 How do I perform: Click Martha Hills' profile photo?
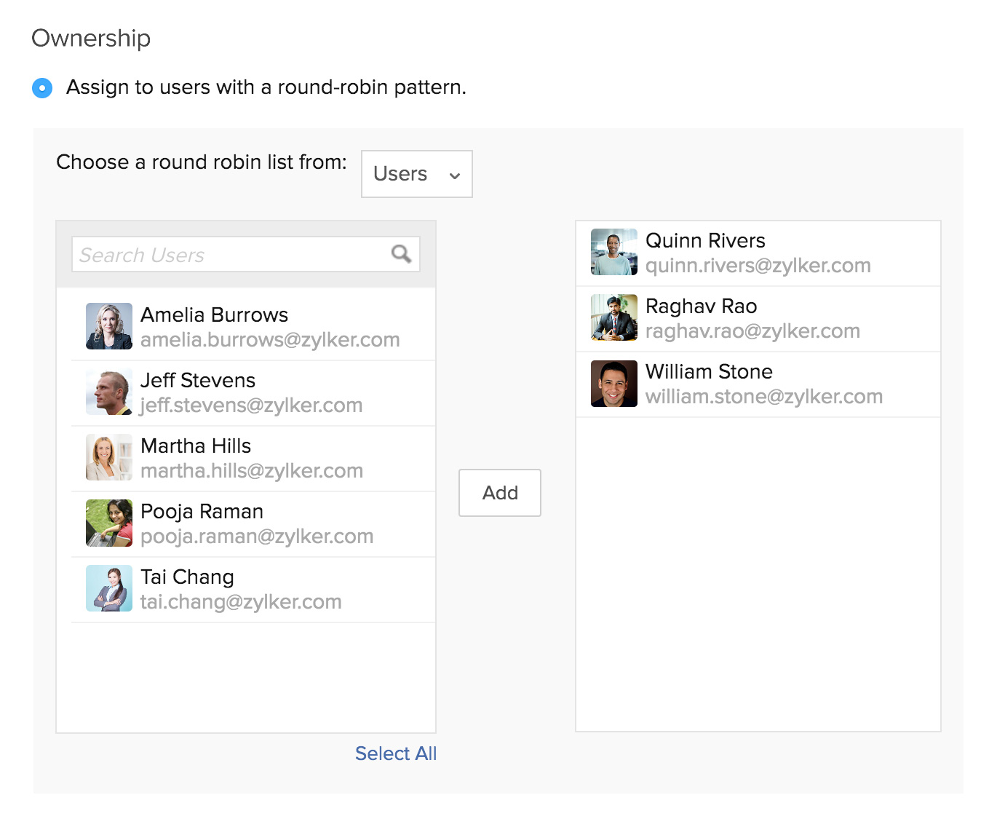(109, 457)
